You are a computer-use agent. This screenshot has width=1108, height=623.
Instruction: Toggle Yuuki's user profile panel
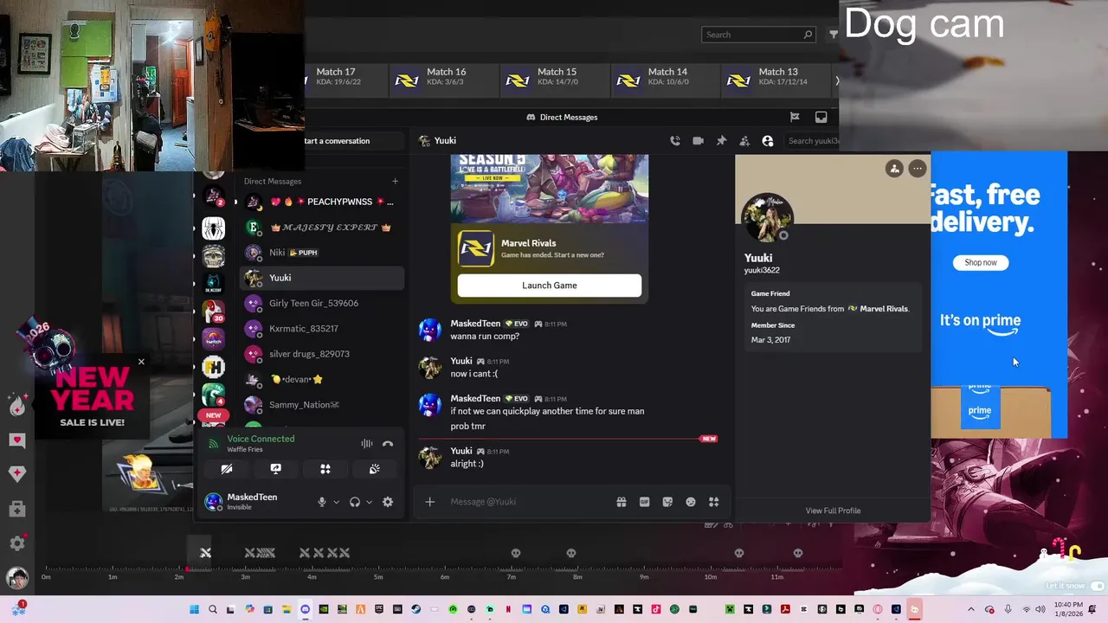coord(767,141)
